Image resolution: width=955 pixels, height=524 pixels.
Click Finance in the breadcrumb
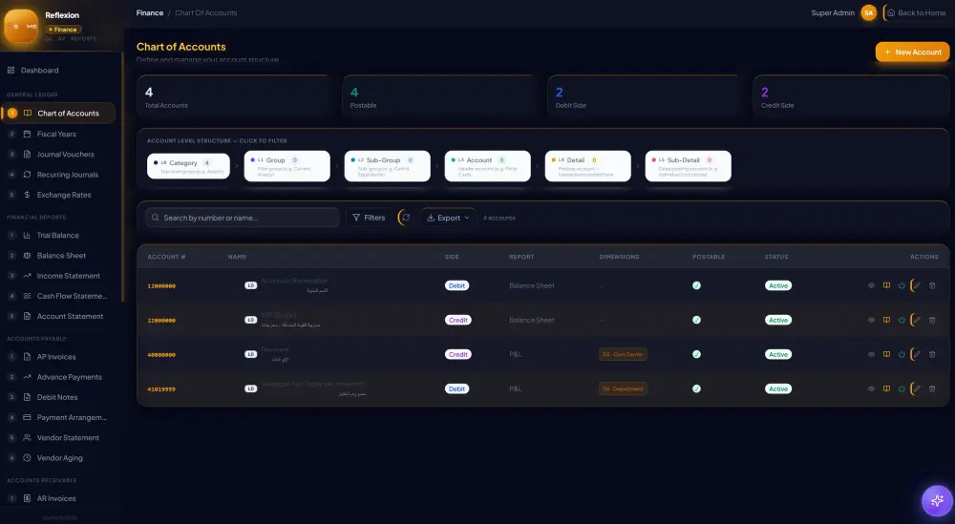pyautogui.click(x=150, y=12)
